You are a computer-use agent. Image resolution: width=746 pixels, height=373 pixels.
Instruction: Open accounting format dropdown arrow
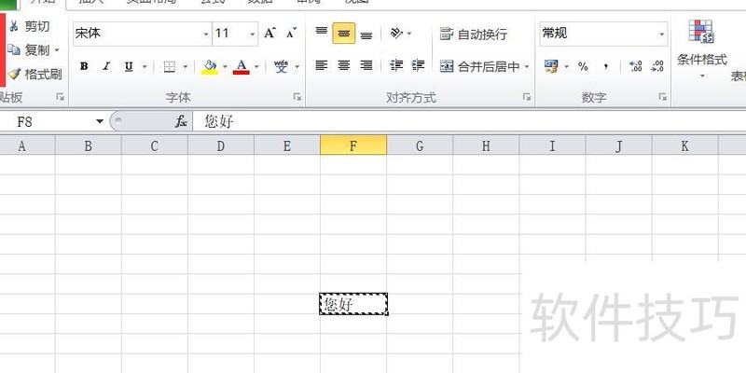(566, 67)
